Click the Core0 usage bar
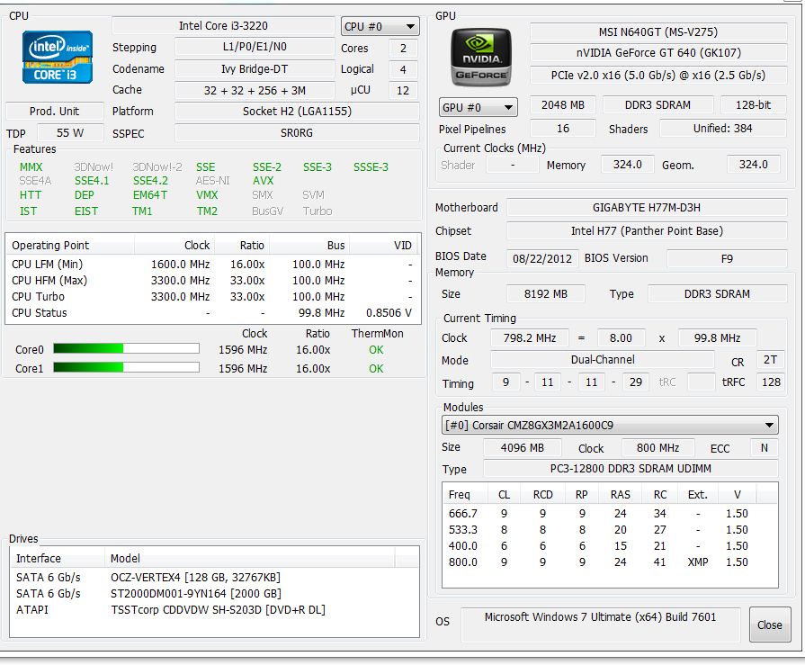 pos(126,348)
